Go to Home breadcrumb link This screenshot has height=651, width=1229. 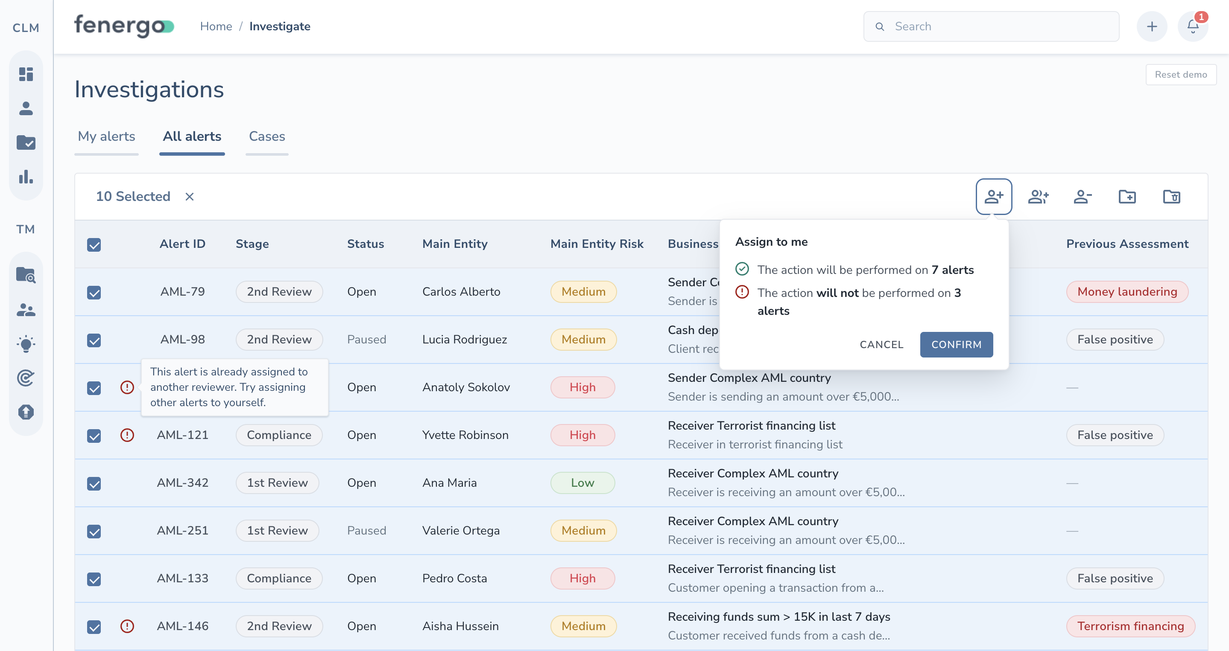click(216, 26)
